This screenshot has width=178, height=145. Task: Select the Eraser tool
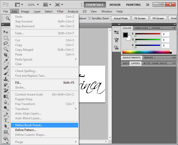(x=6, y=90)
